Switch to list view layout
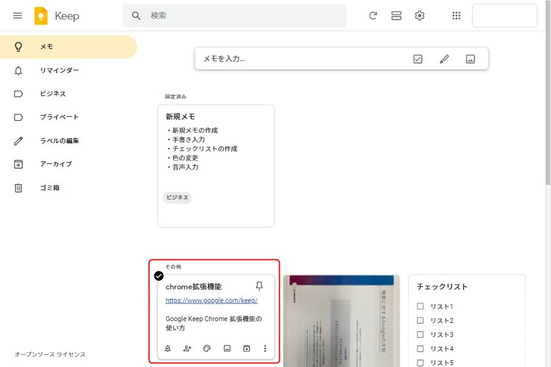551x367 pixels. pos(396,16)
